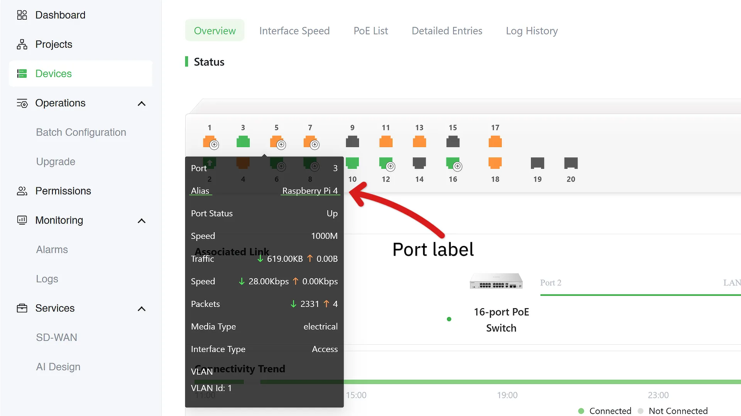Open the Logs submenu item
The width and height of the screenshot is (741, 416).
(47, 279)
